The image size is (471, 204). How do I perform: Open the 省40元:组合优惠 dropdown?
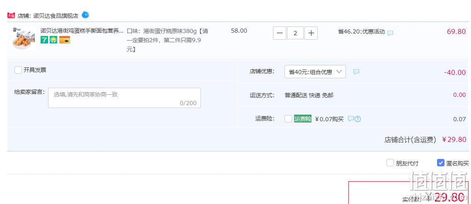point(315,72)
